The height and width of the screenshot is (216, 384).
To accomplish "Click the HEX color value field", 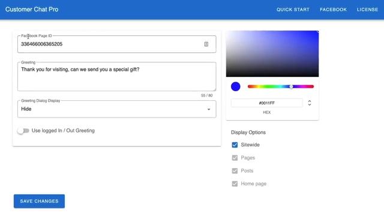I will 266,103.
